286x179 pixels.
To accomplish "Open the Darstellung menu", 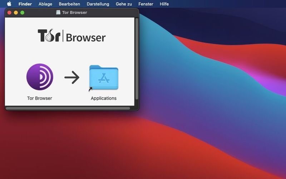I will pyautogui.click(x=98, y=4).
